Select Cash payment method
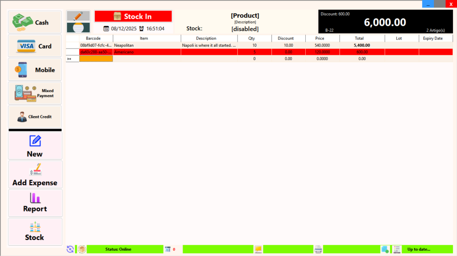 click(35, 22)
